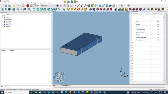The width and height of the screenshot is (168, 94).
Task: Open the Справка menu
Action: click(x=50, y=3)
